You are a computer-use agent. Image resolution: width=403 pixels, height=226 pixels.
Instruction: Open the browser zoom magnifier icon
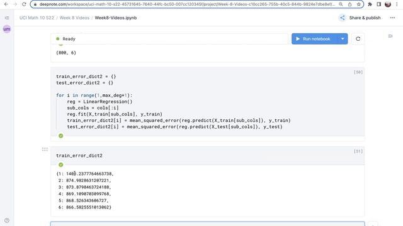[x=341, y=4]
